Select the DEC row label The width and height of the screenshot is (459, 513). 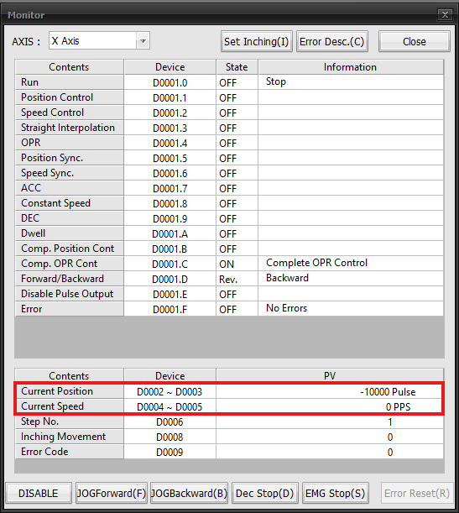(x=70, y=218)
